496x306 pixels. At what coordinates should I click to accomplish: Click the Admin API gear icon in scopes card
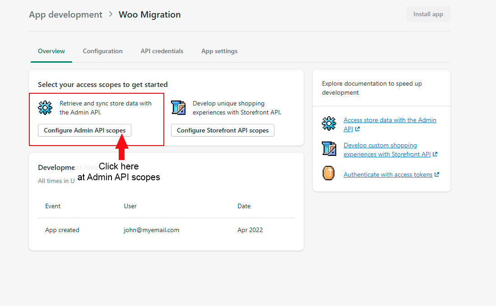pyautogui.click(x=45, y=108)
